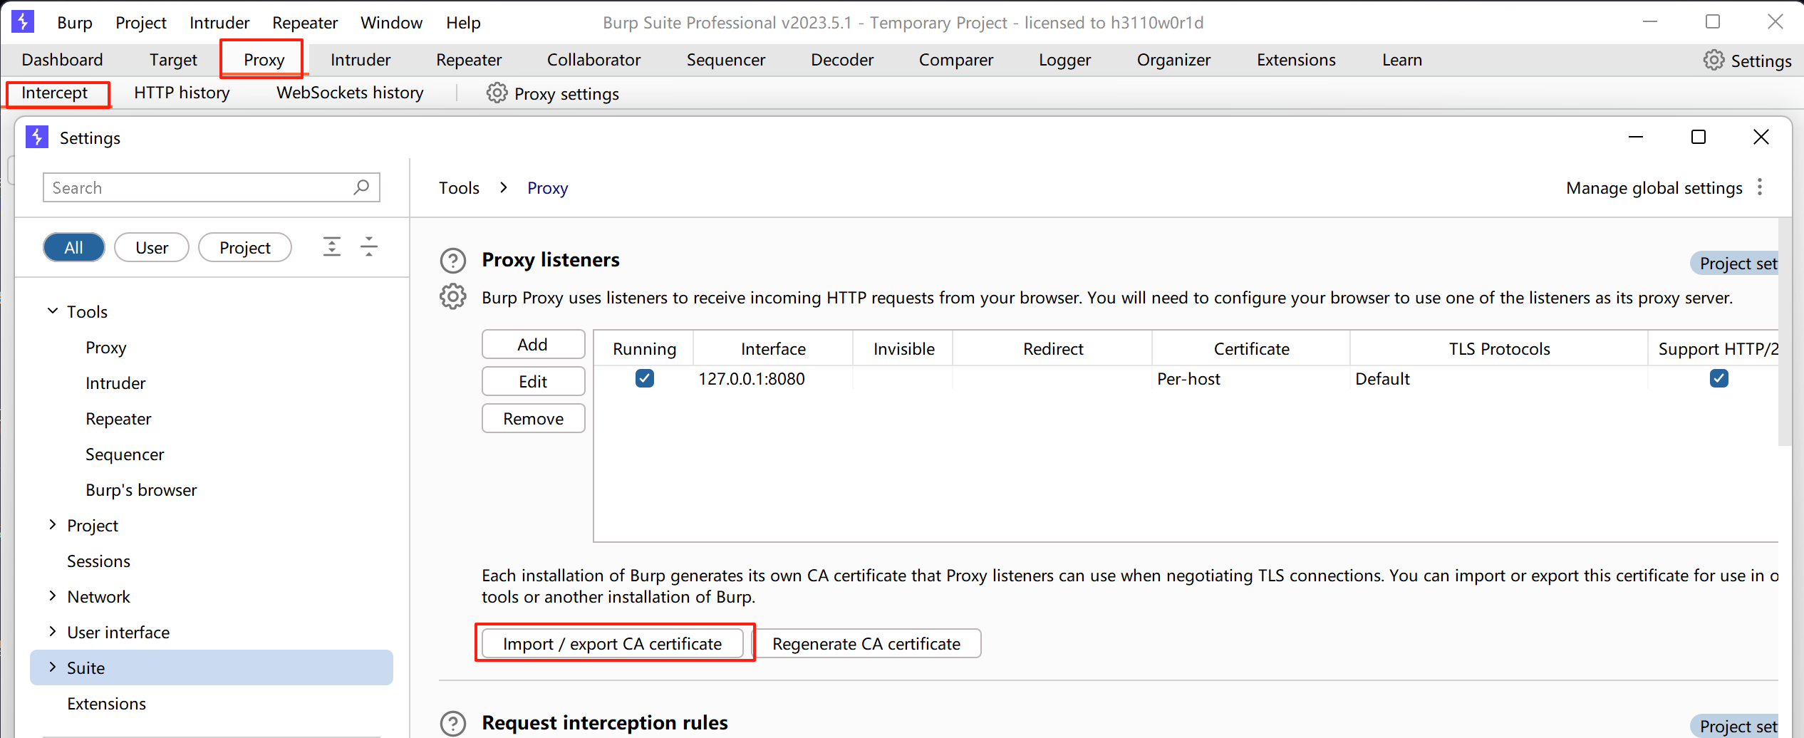Viewport: 1804px width, 738px height.
Task: Click the Certificate column header
Action: click(x=1251, y=348)
